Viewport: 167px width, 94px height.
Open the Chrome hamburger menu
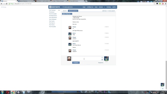166,4
